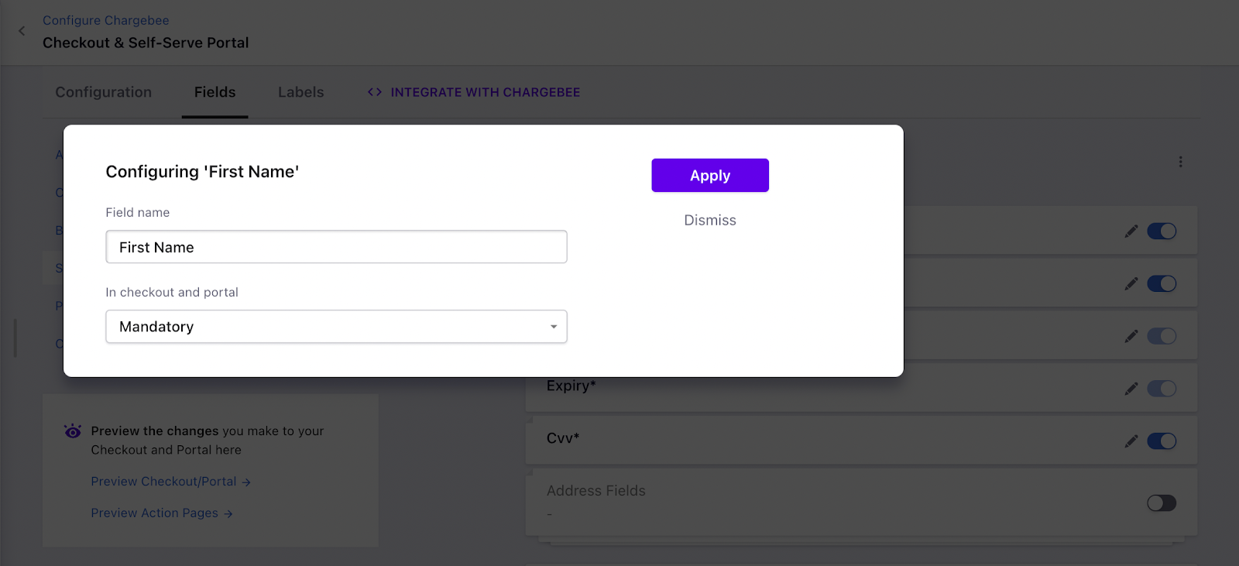Select the Fields tab
Viewport: 1239px width, 566px height.
[x=215, y=92]
